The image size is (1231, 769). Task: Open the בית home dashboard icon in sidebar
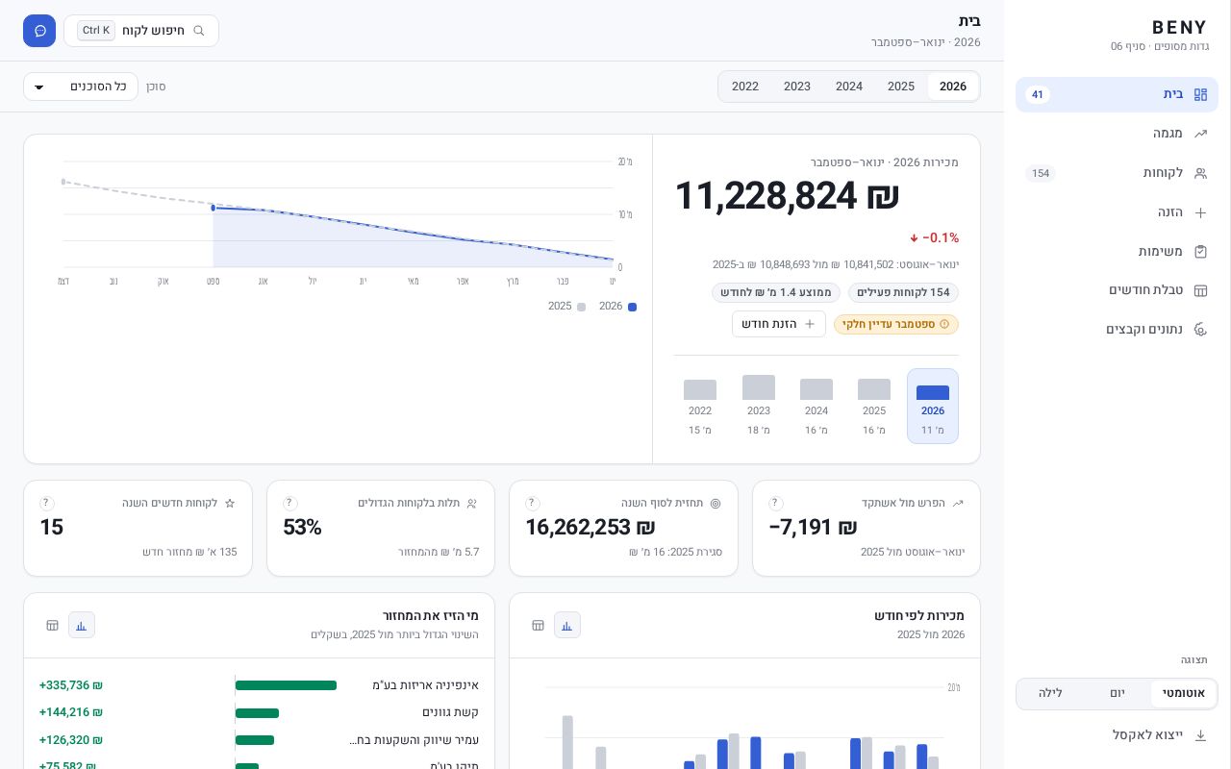click(1200, 94)
